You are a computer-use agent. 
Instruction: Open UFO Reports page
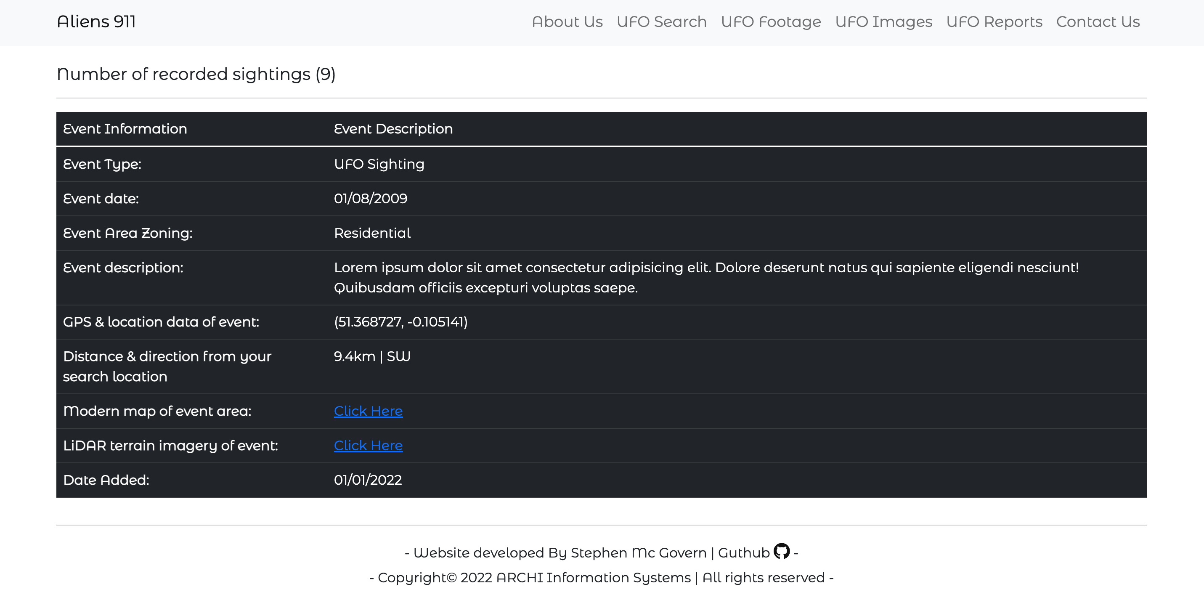coord(994,21)
